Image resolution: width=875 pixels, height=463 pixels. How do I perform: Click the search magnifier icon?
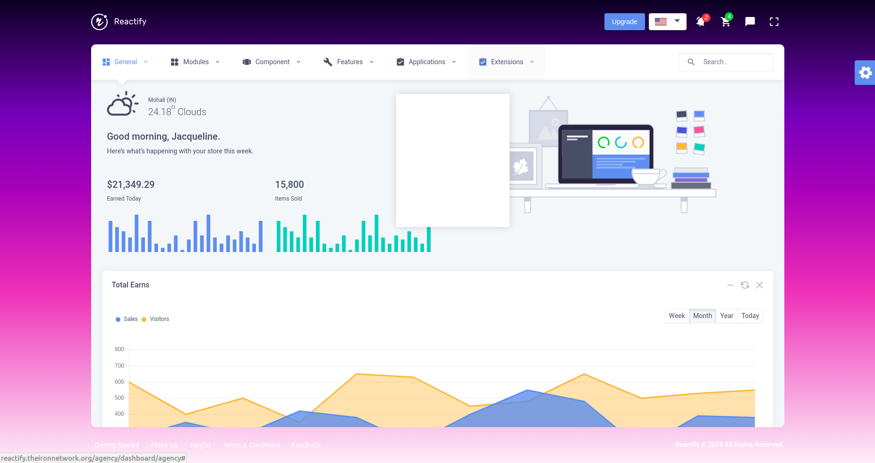[x=691, y=62]
